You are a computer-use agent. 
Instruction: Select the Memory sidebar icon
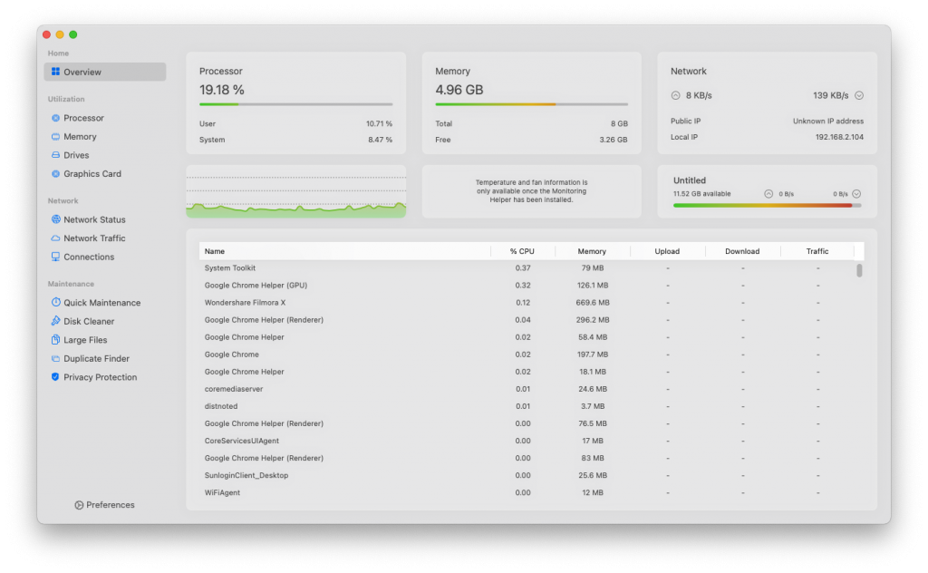point(55,136)
